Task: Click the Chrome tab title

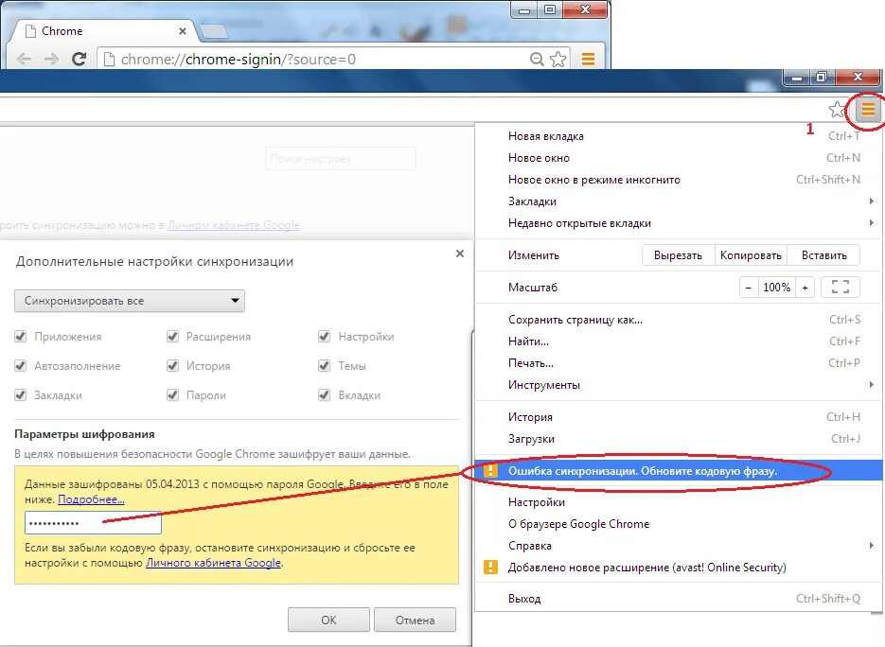Action: pyautogui.click(x=62, y=31)
